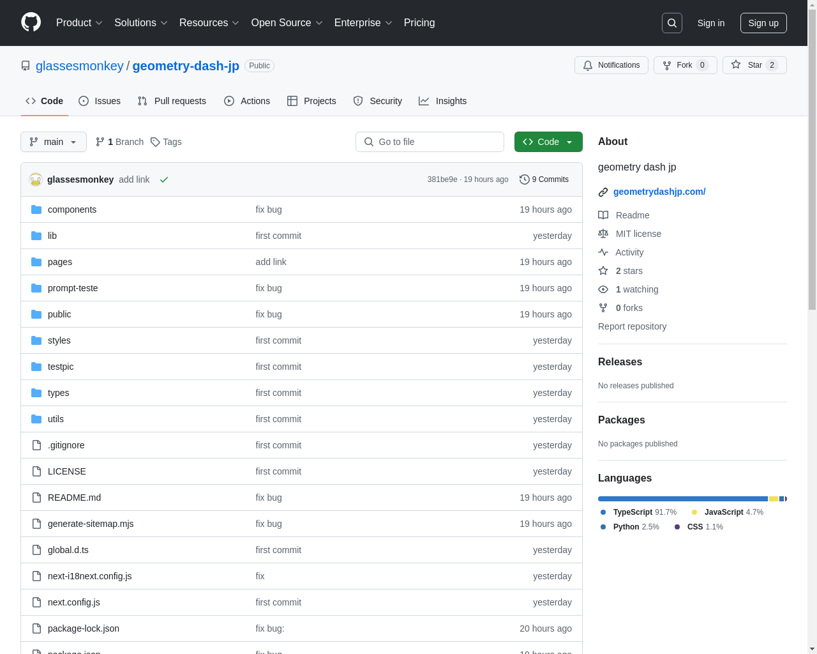This screenshot has width=817, height=654.
Task: Open the next.config.js file
Action: pyautogui.click(x=74, y=602)
